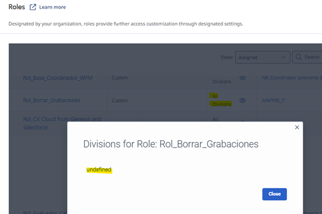Click Custom in the Rol_Base_Coordinador_WFM row
The image size is (322, 214).
coord(120,78)
